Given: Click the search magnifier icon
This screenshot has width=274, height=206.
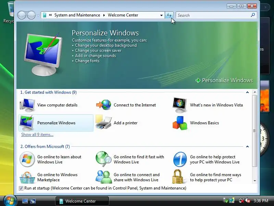Looking at the screenshot, I should 253,15.
